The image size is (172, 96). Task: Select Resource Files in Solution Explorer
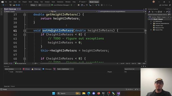159,28
